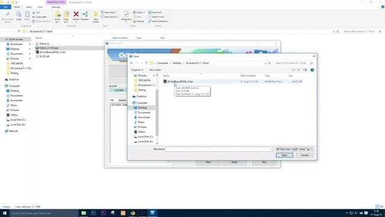This screenshot has width=385, height=217.
Task: Select OneDrive in the dialog navigation tree
Action: [141, 96]
